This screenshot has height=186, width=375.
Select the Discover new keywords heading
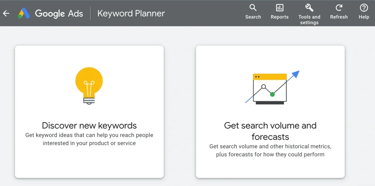(89, 125)
